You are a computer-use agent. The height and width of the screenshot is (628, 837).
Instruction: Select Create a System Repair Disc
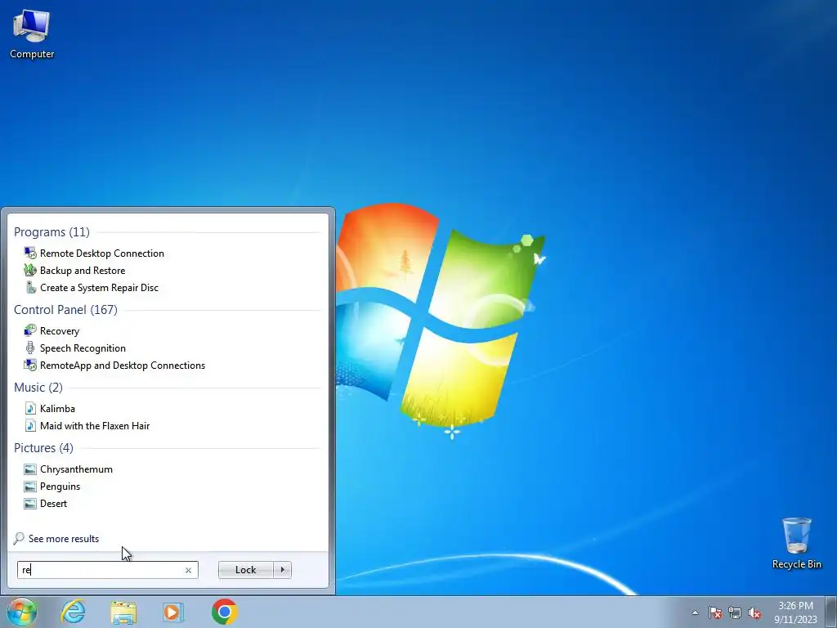(x=99, y=287)
